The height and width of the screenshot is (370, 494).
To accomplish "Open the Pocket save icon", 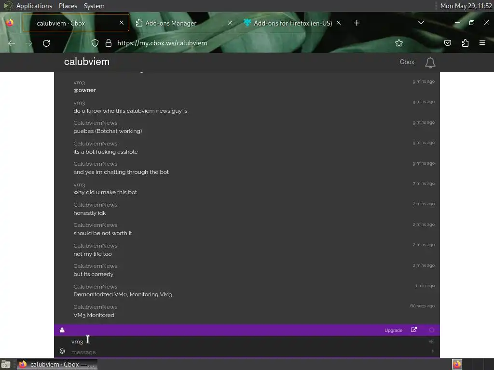I will [x=447, y=43].
